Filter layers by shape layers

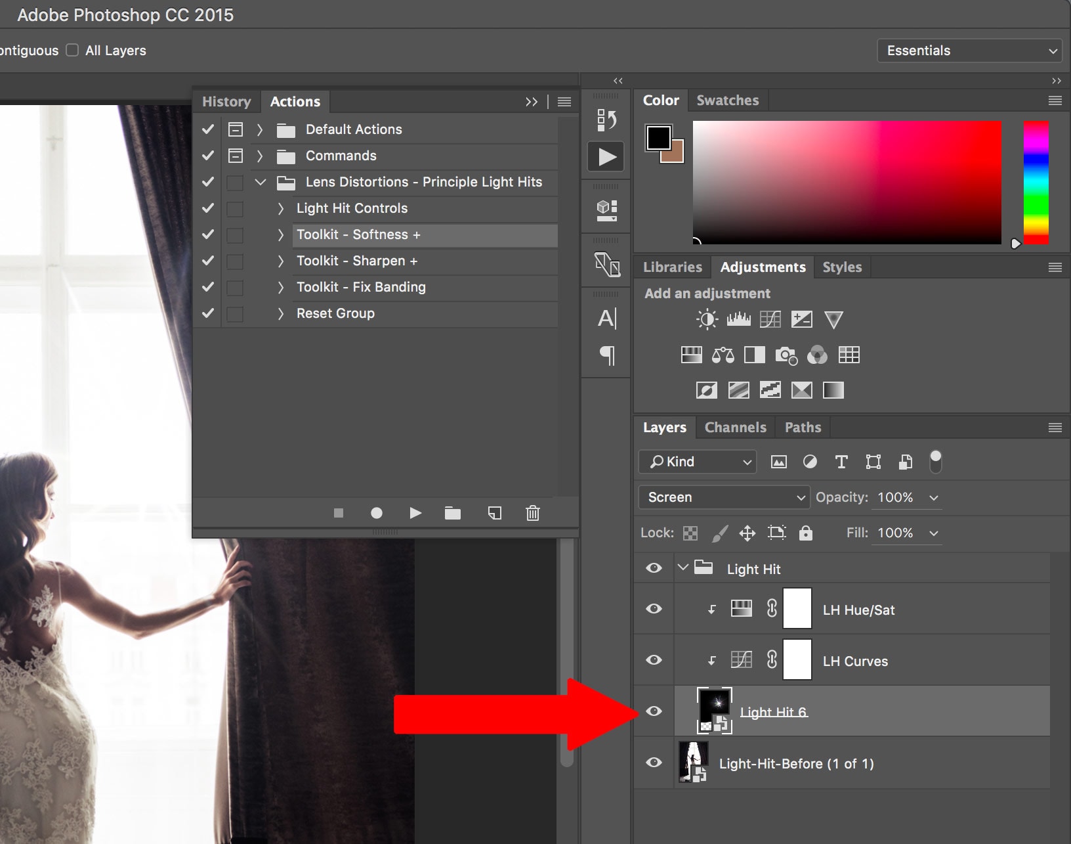(x=873, y=462)
